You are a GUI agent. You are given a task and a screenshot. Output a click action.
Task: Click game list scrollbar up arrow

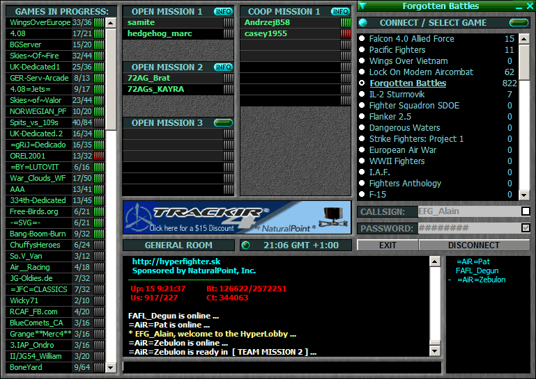click(524, 38)
